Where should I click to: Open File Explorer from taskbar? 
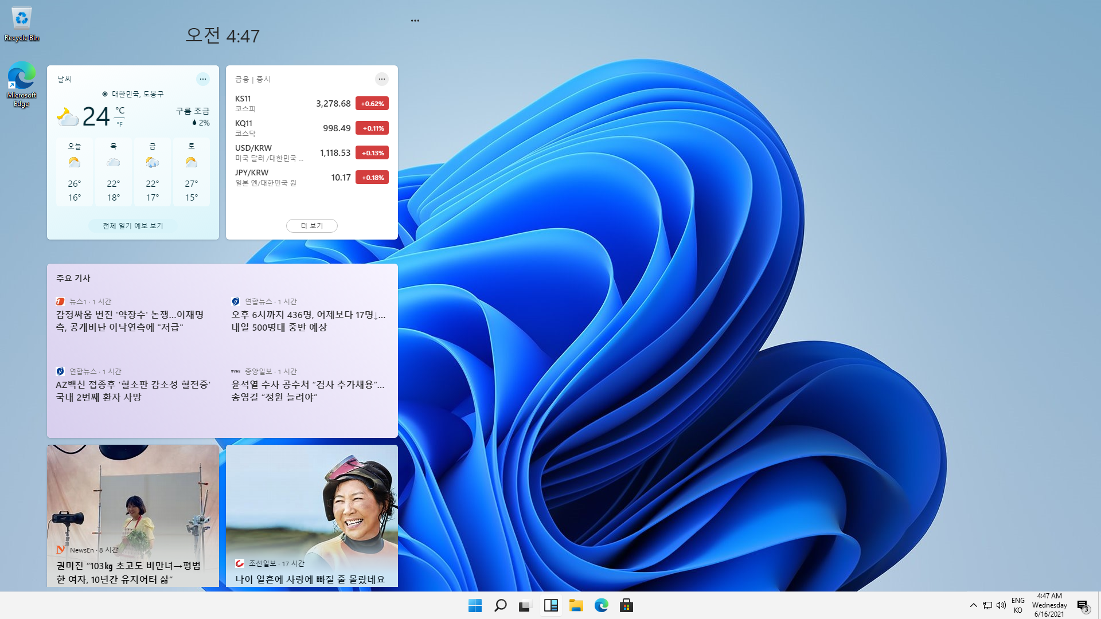click(x=576, y=605)
